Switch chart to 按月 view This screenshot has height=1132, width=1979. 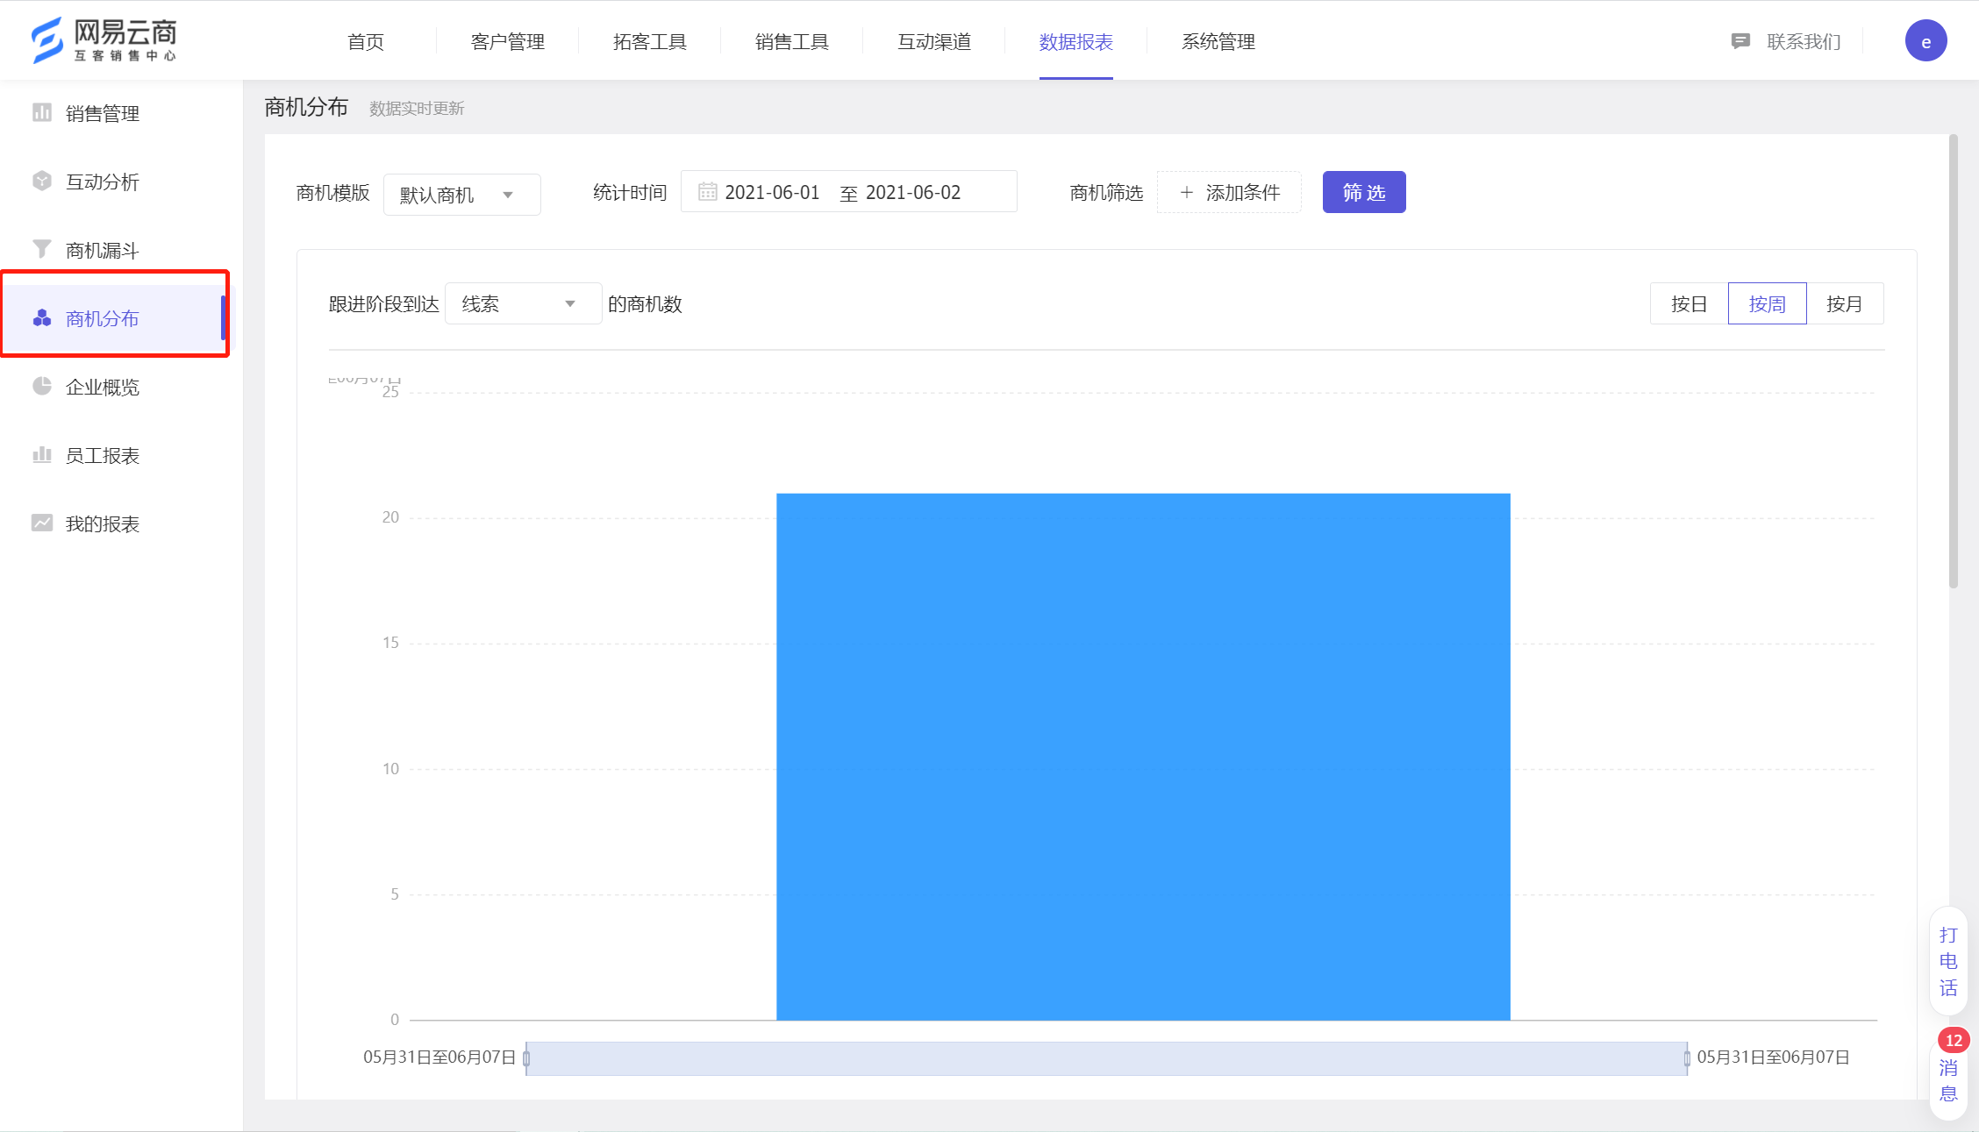point(1844,303)
